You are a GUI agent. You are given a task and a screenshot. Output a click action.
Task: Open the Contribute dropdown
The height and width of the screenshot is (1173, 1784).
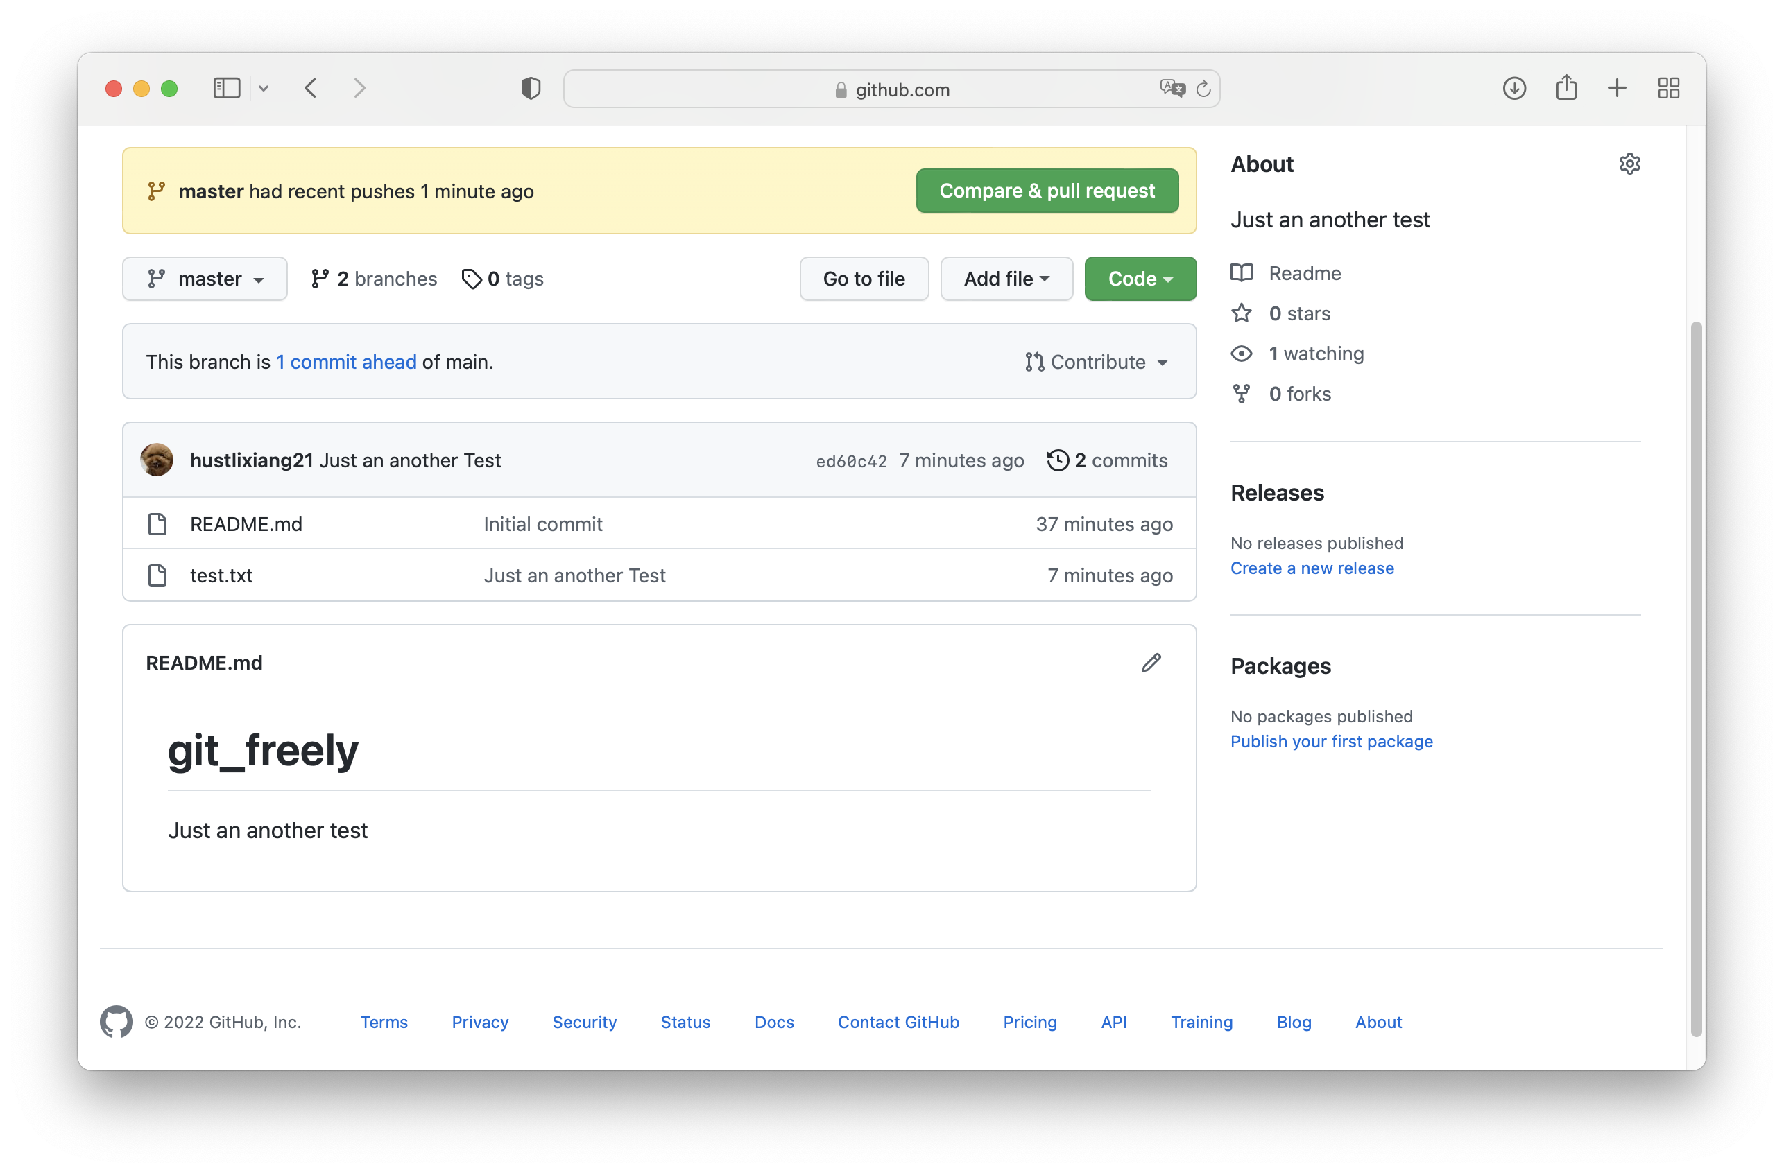[x=1096, y=362]
